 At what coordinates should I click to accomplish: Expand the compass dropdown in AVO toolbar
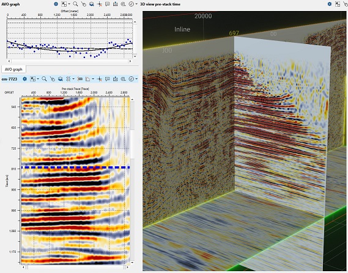pyautogui.click(x=136, y=4)
